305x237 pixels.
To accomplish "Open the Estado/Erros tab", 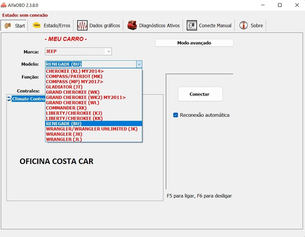I will point(51,26).
